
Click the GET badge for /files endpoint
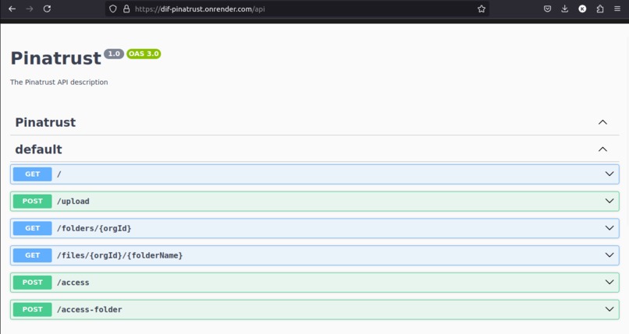tap(33, 255)
